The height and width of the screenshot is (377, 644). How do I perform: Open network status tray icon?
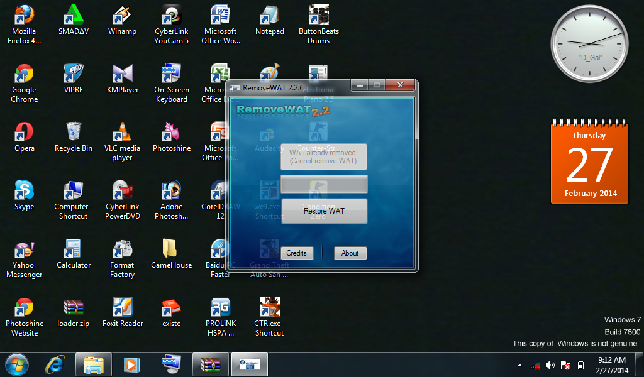pos(535,365)
